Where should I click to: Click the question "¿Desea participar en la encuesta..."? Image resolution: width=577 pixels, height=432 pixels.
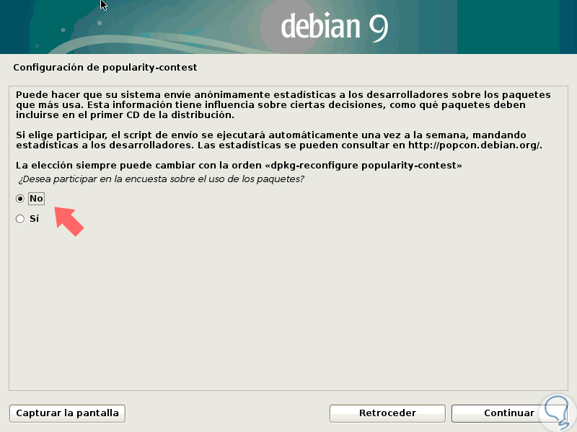coord(161,179)
